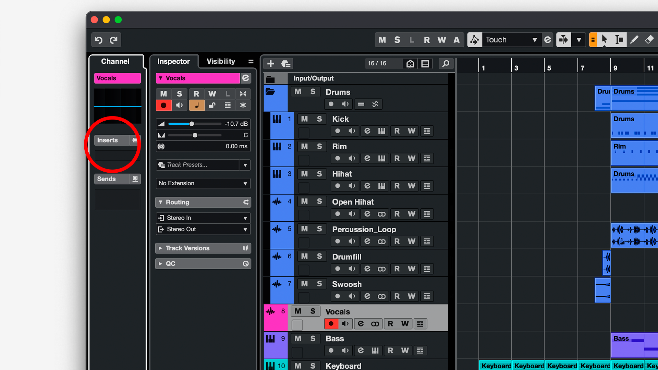This screenshot has height=370, width=658.
Task: Switch to the Visibility tab
Action: pyautogui.click(x=221, y=61)
